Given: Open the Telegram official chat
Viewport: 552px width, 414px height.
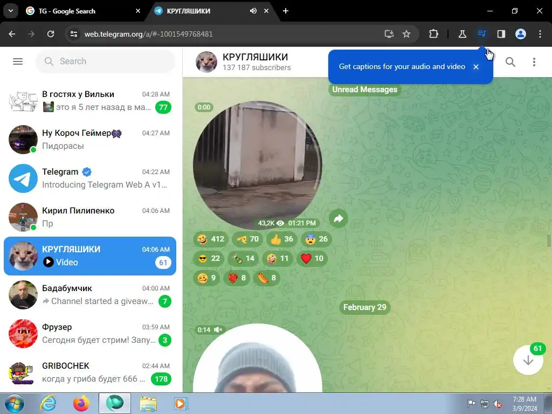Looking at the screenshot, I should pos(90,178).
